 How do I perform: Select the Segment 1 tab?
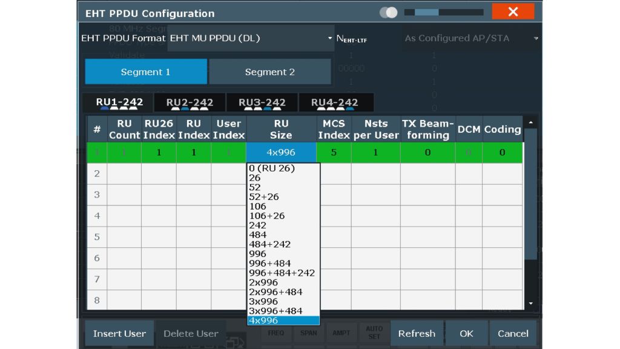(145, 72)
